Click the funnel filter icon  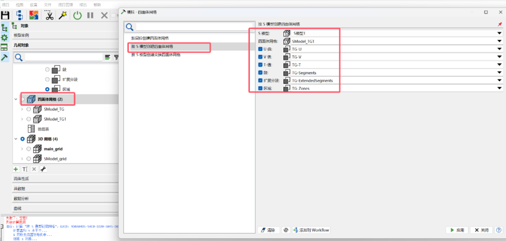(116, 58)
